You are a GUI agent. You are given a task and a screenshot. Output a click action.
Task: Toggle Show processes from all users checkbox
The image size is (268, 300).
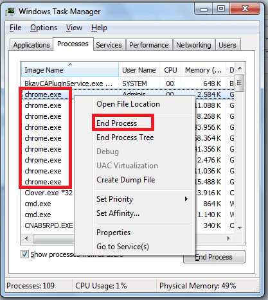pyautogui.click(x=24, y=254)
